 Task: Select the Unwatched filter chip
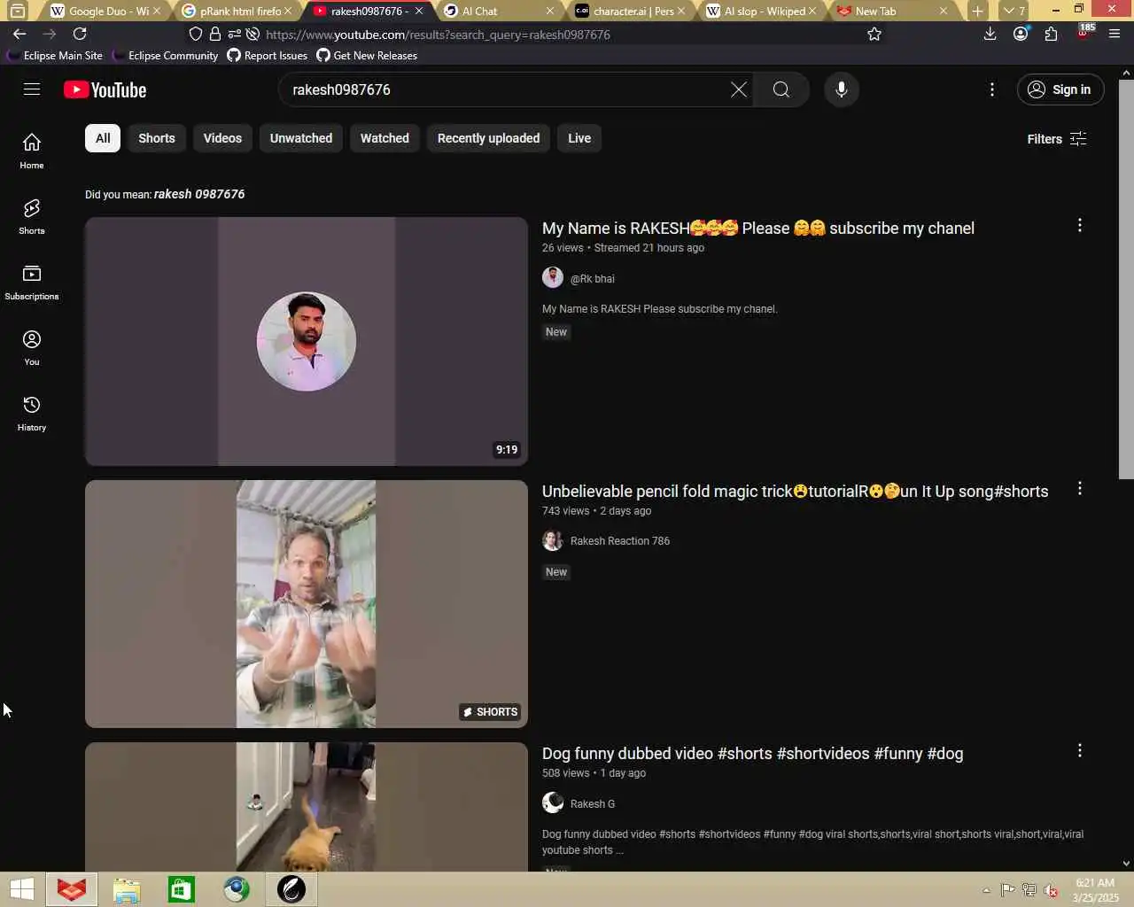point(301,138)
